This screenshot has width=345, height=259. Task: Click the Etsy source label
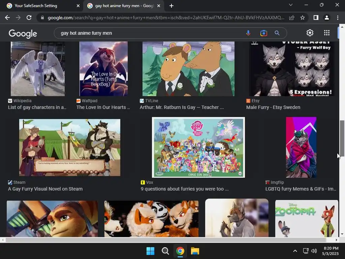[x=253, y=100]
